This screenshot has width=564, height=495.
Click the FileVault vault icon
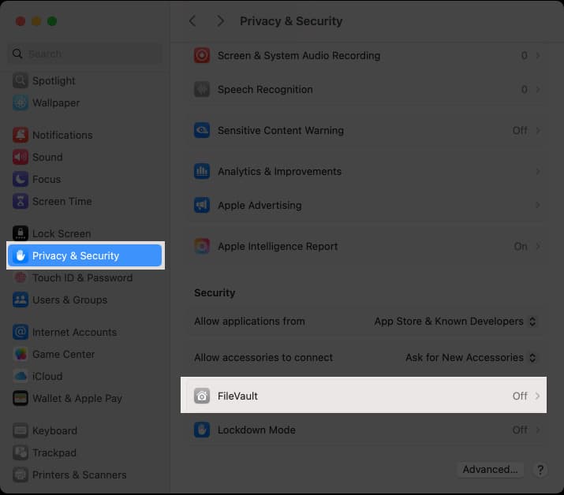tap(202, 396)
